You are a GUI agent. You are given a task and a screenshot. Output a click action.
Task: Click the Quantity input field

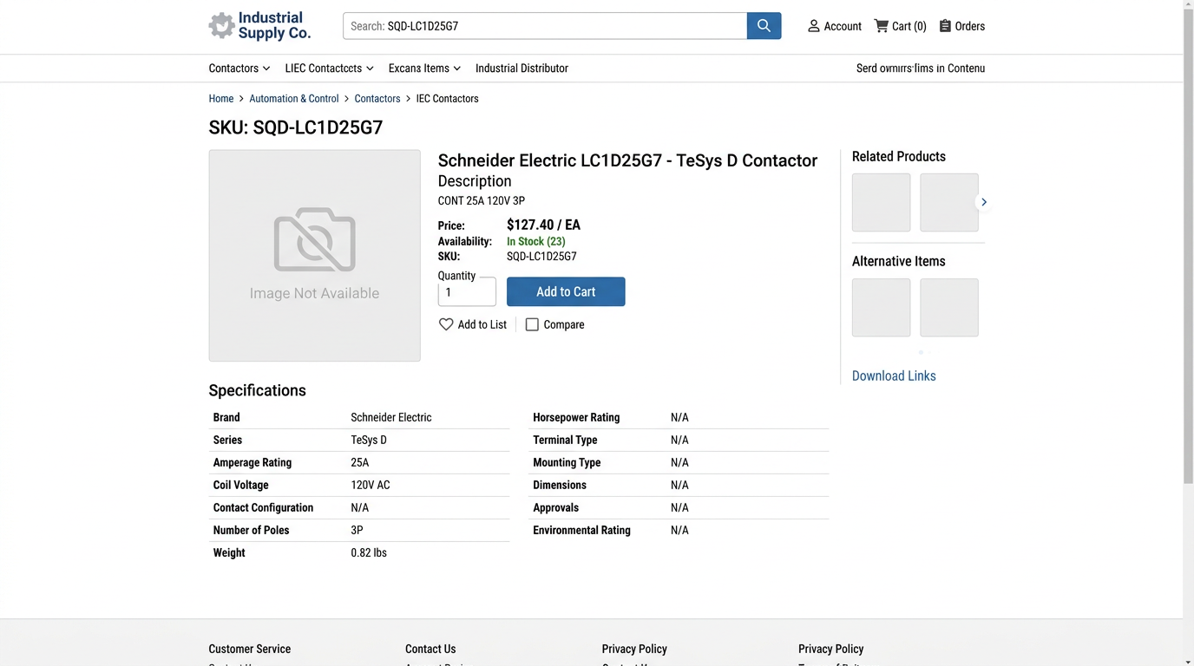click(467, 292)
